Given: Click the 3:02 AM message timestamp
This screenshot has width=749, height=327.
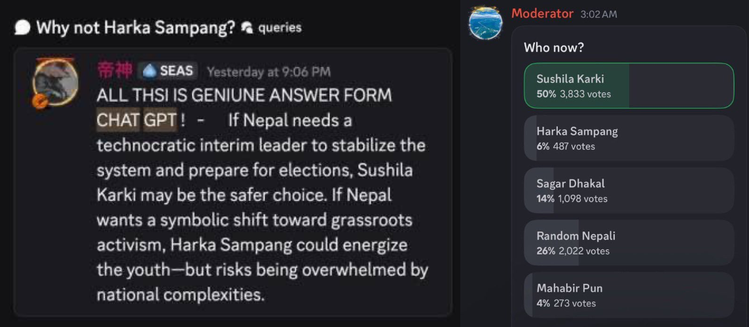Looking at the screenshot, I should (x=598, y=14).
